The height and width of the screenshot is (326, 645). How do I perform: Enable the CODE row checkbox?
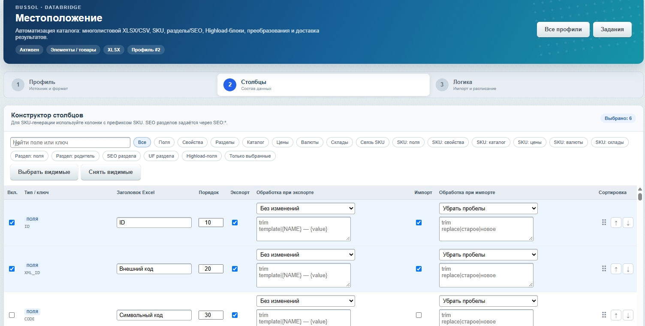tap(12, 315)
